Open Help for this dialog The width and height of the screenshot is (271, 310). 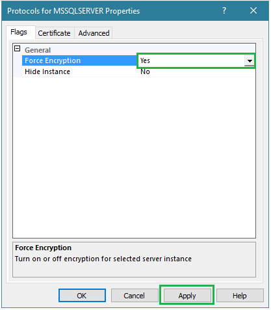click(240, 296)
